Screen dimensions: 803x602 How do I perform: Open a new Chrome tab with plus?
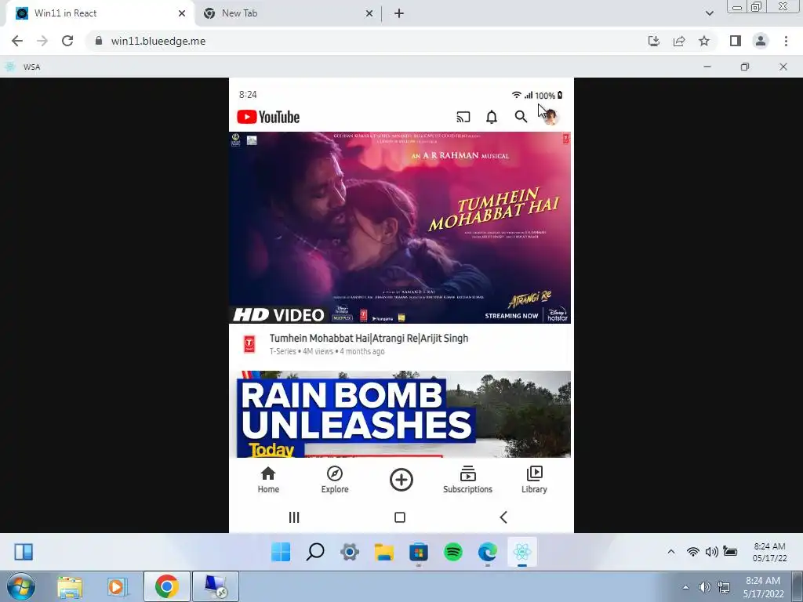[399, 13]
